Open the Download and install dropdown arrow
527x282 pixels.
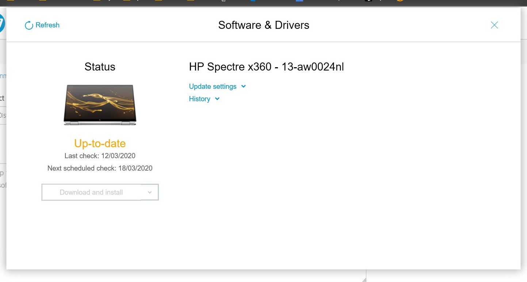click(149, 192)
